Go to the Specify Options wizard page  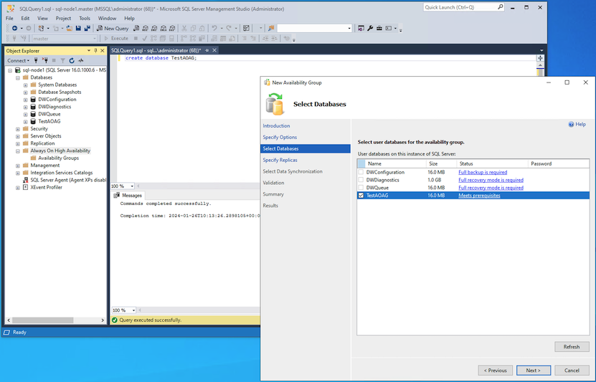click(280, 137)
